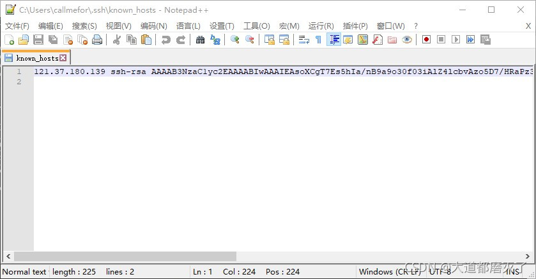Stop macro recording square button
536x279 pixels.
pos(441,40)
